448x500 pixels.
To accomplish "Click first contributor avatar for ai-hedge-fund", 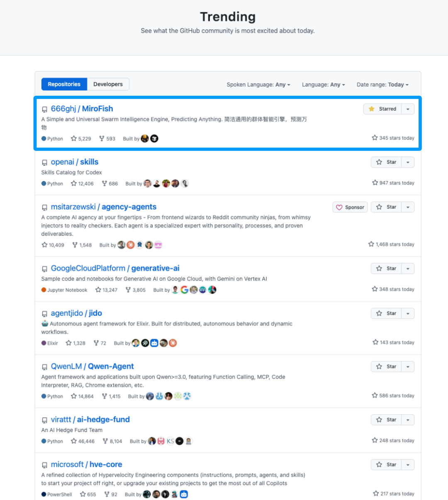I will pos(152,441).
